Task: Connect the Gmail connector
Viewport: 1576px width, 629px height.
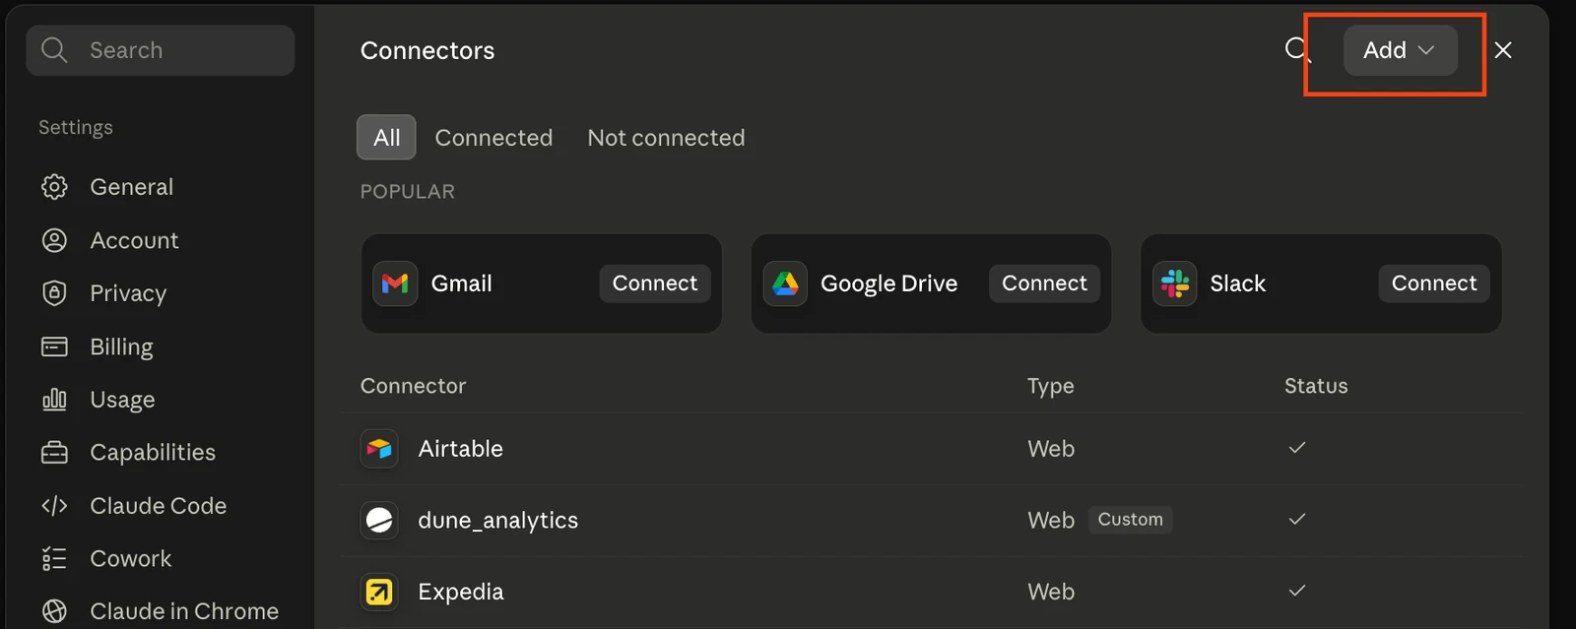Action: 655,283
